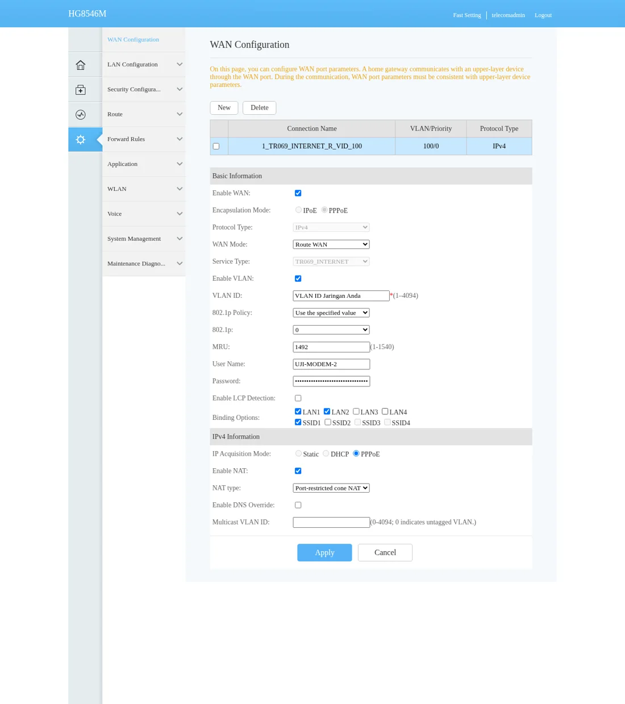Focus the VLAN ID input field

[341, 296]
